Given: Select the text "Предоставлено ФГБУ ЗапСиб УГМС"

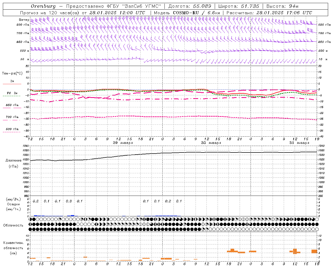Looking at the screenshot, I should click(x=114, y=6).
